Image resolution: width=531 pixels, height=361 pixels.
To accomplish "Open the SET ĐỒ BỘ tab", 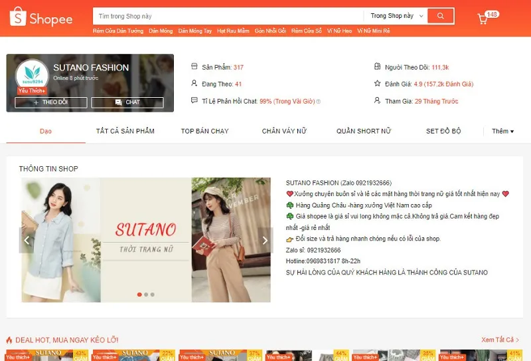I will click(x=443, y=132).
